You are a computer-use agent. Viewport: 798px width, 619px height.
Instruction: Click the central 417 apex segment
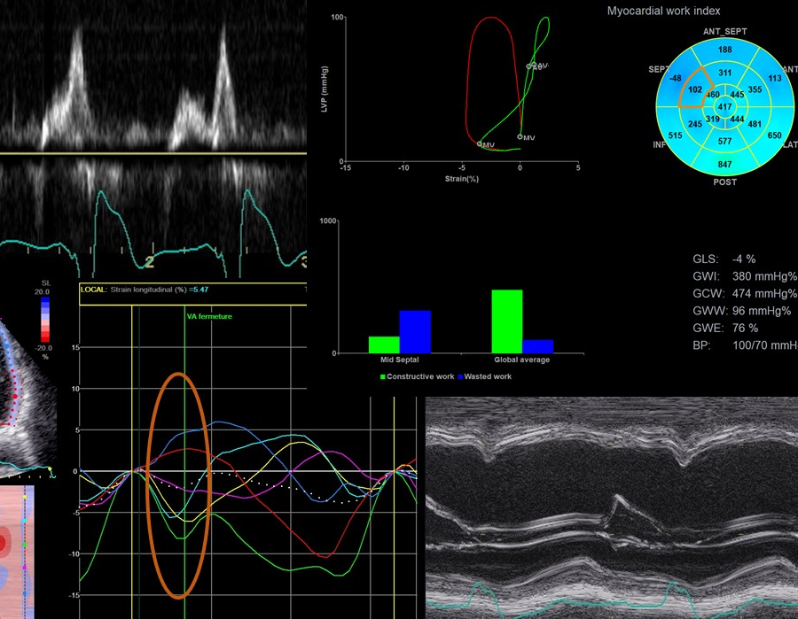pyautogui.click(x=724, y=107)
